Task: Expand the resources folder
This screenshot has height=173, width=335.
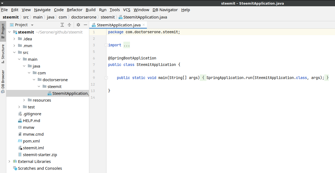Action: click(24, 100)
